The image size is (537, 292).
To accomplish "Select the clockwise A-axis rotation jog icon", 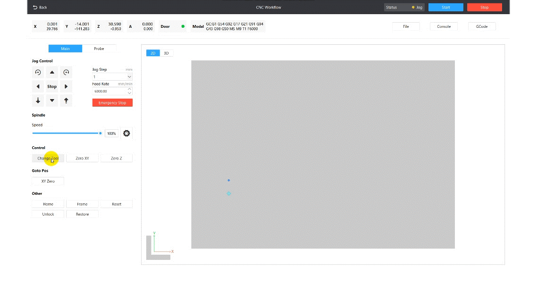I will [x=66, y=72].
